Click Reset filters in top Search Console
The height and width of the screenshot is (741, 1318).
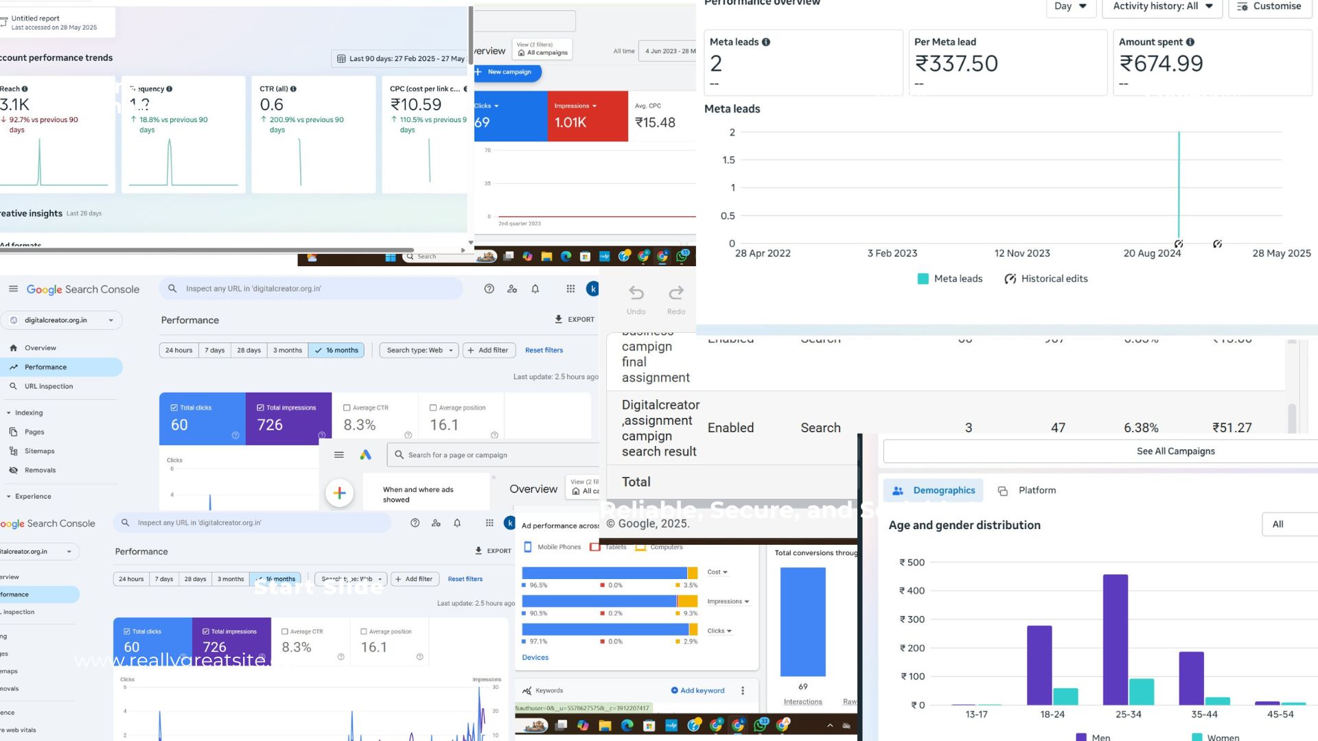[544, 351]
